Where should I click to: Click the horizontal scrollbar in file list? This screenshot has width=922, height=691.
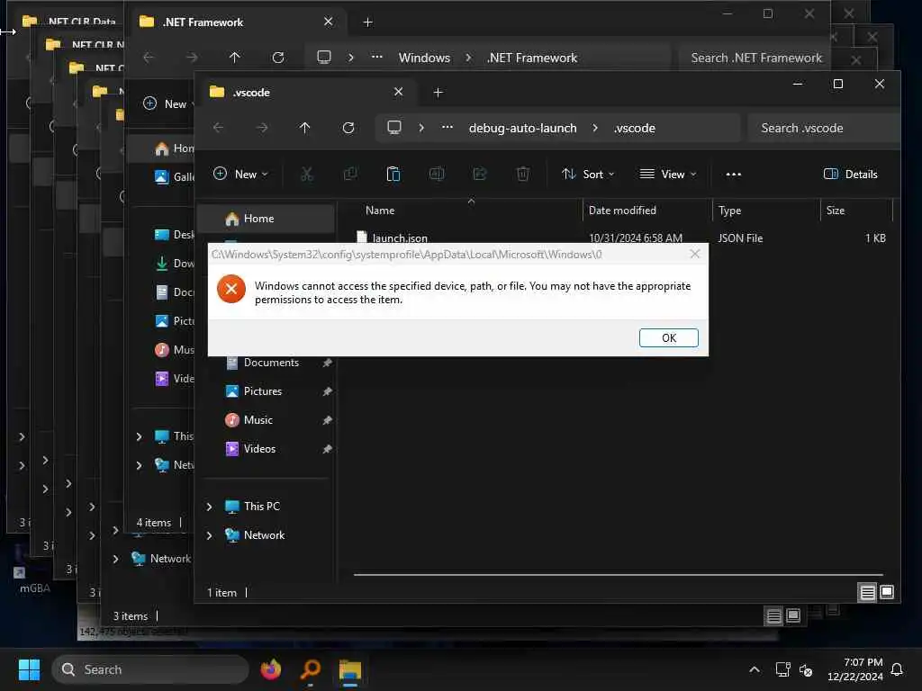tap(618, 575)
